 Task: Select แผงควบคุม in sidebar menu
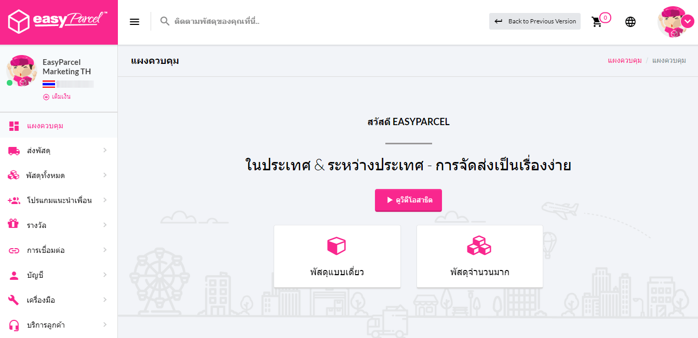coord(59,126)
